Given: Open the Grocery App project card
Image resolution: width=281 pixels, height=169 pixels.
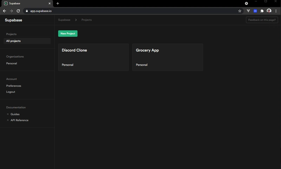Looking at the screenshot, I should click(x=168, y=57).
